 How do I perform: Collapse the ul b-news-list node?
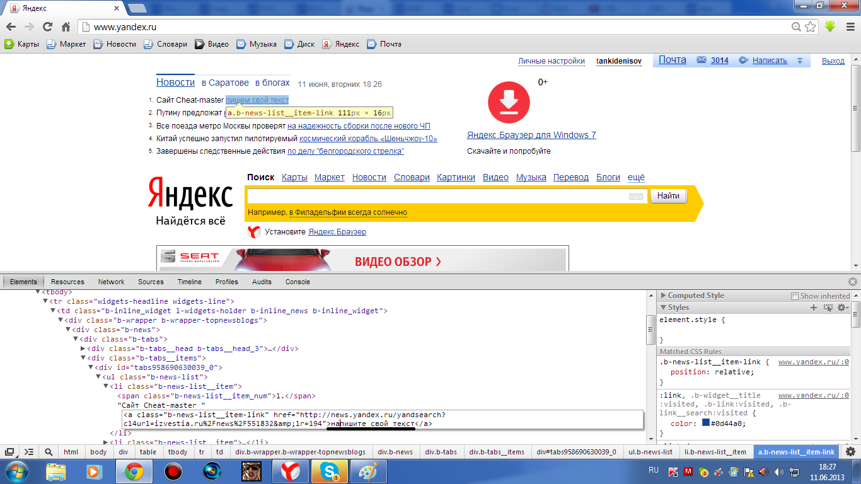tap(98, 377)
